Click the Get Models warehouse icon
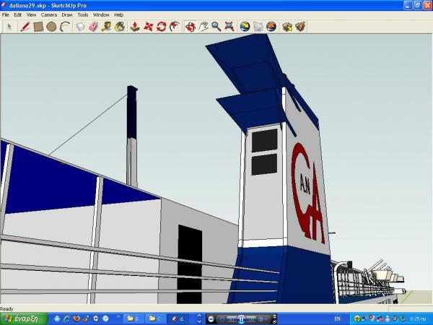This screenshot has width=433, height=325. click(x=287, y=27)
